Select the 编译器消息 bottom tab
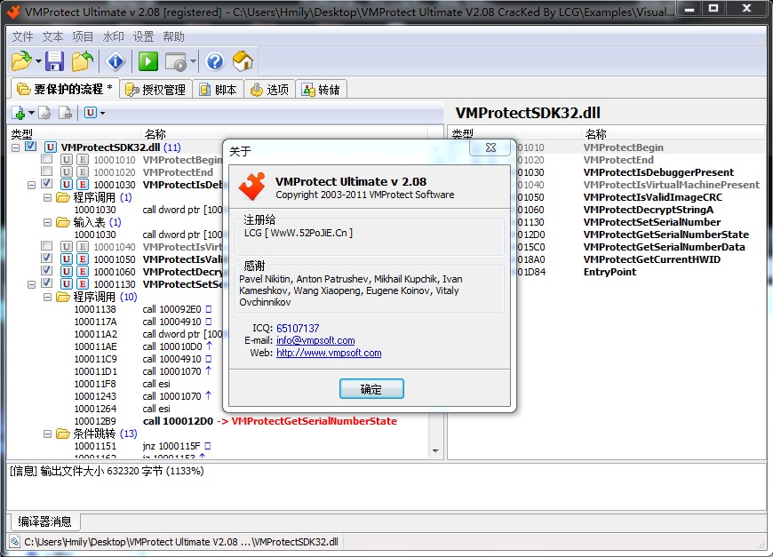This screenshot has width=773, height=557. pos(44,521)
